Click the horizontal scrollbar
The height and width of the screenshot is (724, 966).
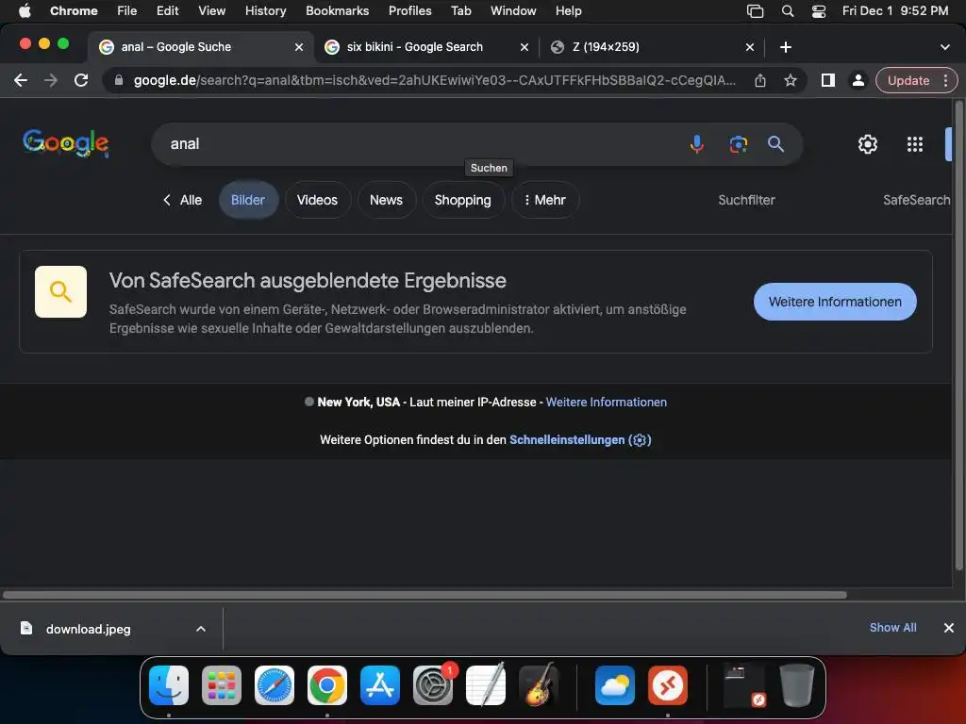coord(425,595)
